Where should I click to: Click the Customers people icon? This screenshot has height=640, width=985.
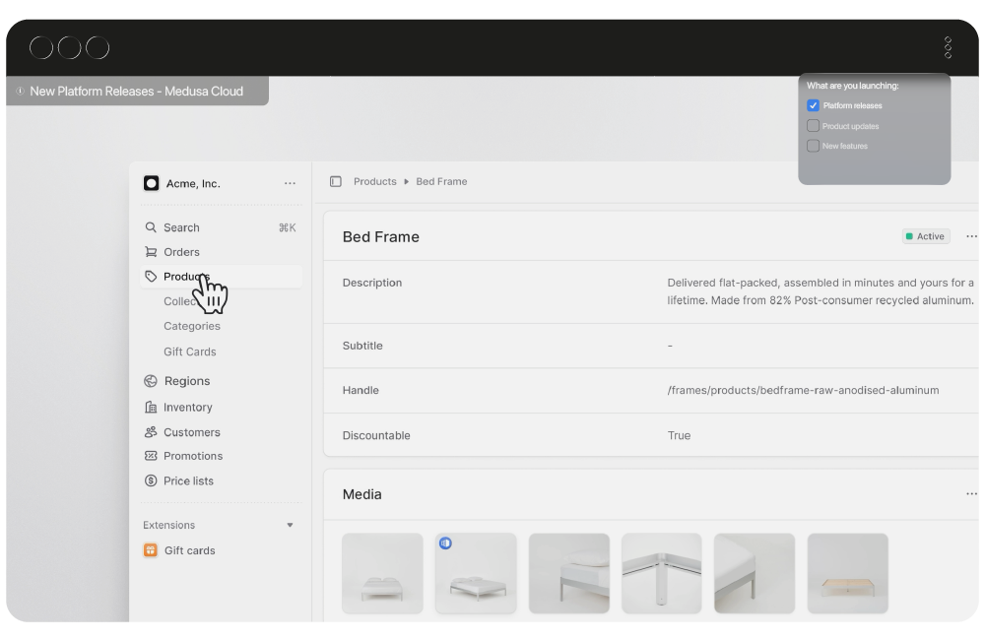151,432
